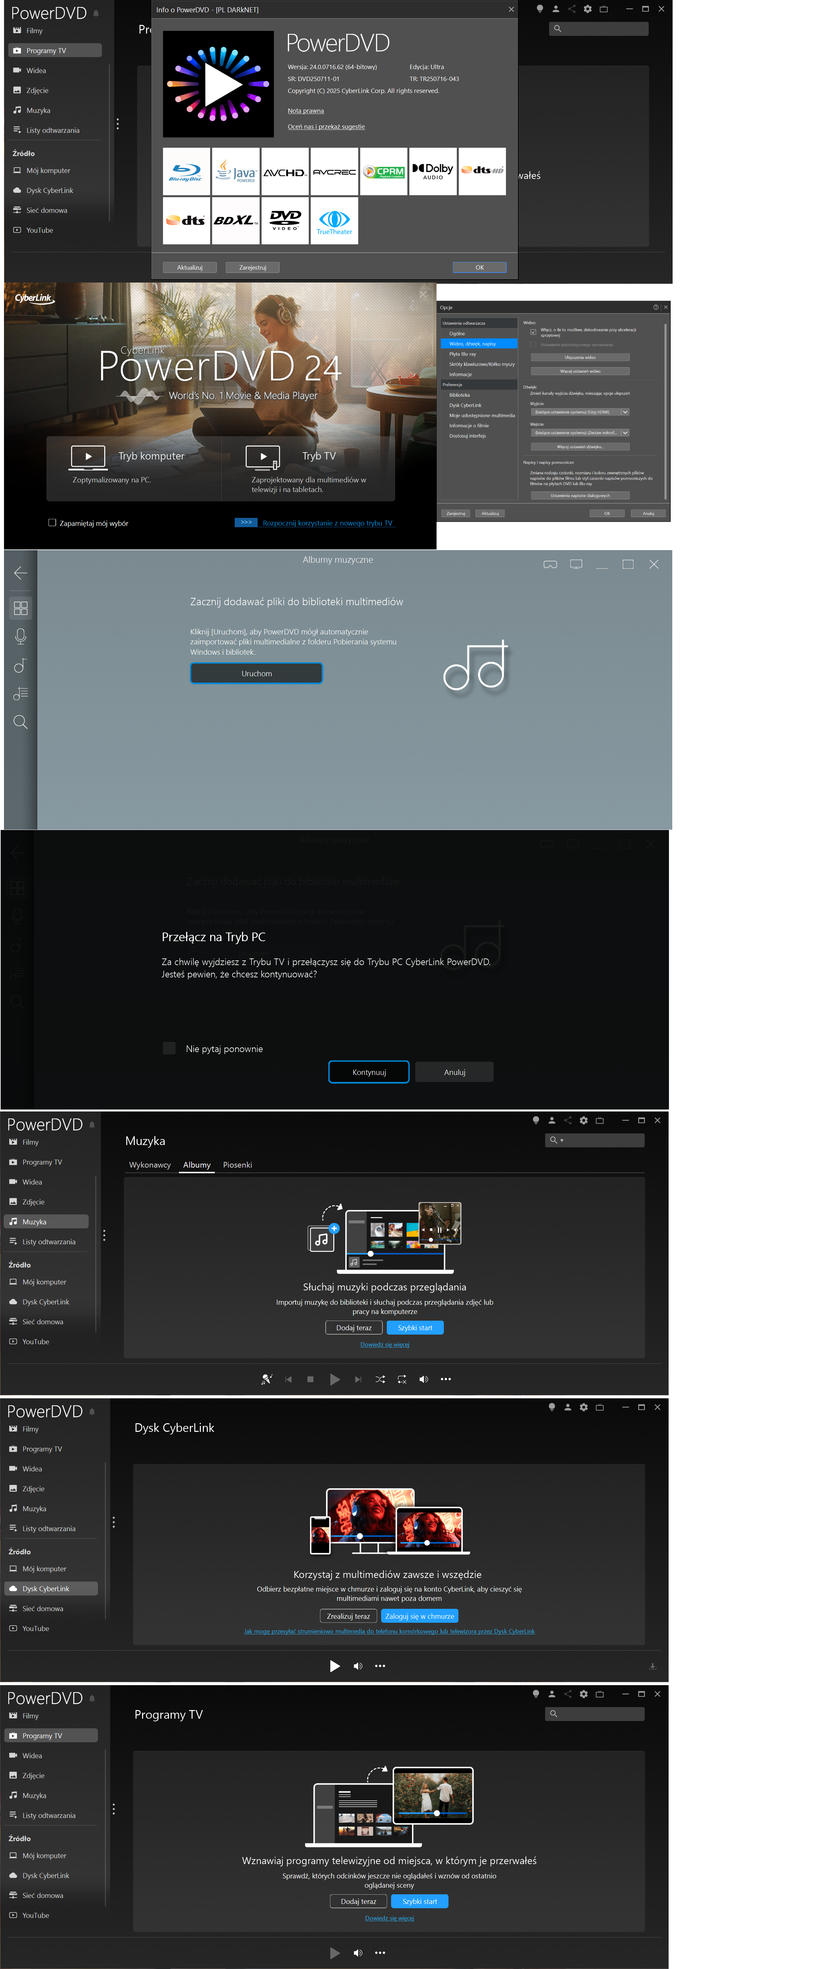Enable the 'Nie pytaj ponownie' checkbox
The width and height of the screenshot is (820, 1969).
170,1048
